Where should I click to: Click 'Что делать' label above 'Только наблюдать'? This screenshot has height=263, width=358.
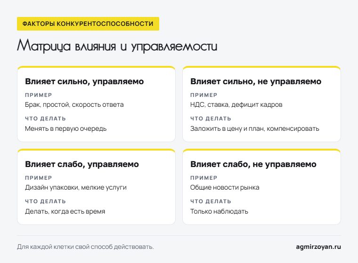click(211, 201)
